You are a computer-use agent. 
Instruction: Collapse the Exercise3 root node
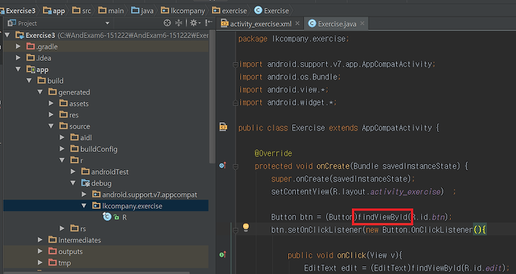coord(8,35)
